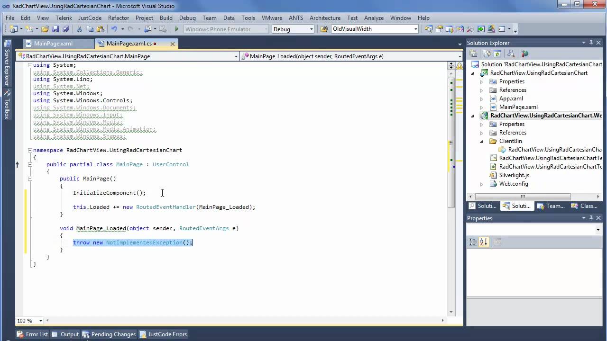Click the Paste clipboard icon

click(100, 29)
